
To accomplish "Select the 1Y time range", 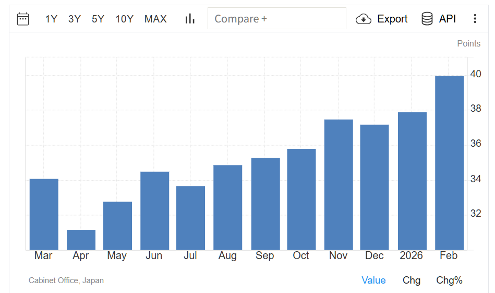I will (51, 19).
